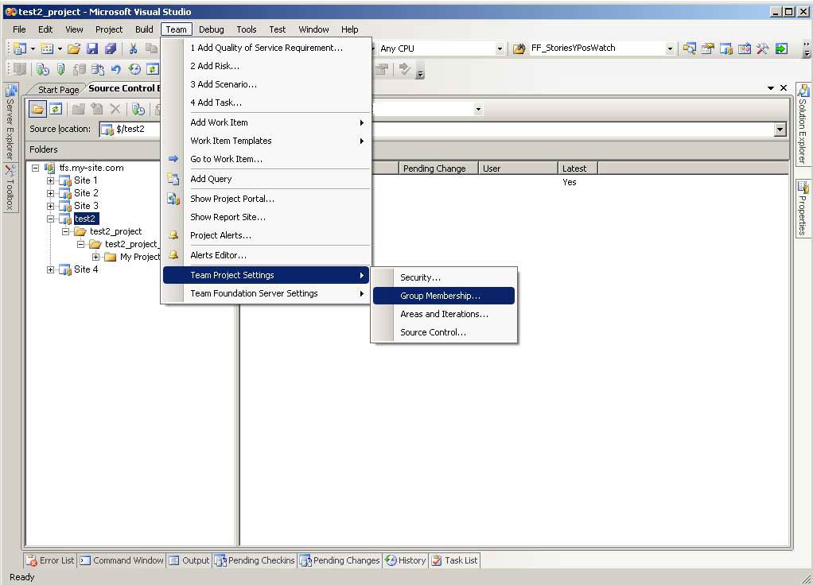
Task: Open the Server Explorer side tab
Action: (x=10, y=122)
